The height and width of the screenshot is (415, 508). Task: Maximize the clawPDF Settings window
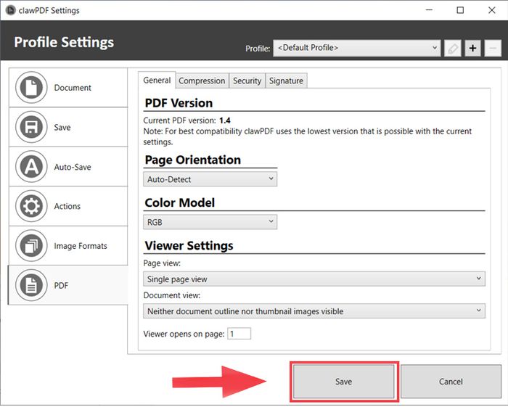point(460,10)
